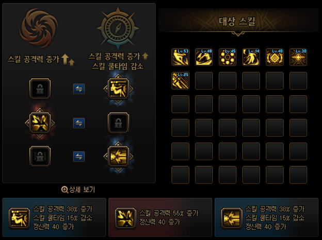This screenshot has height=240, width=322.
Task: Select the Lv.14 skill icon
Action: coord(251,57)
